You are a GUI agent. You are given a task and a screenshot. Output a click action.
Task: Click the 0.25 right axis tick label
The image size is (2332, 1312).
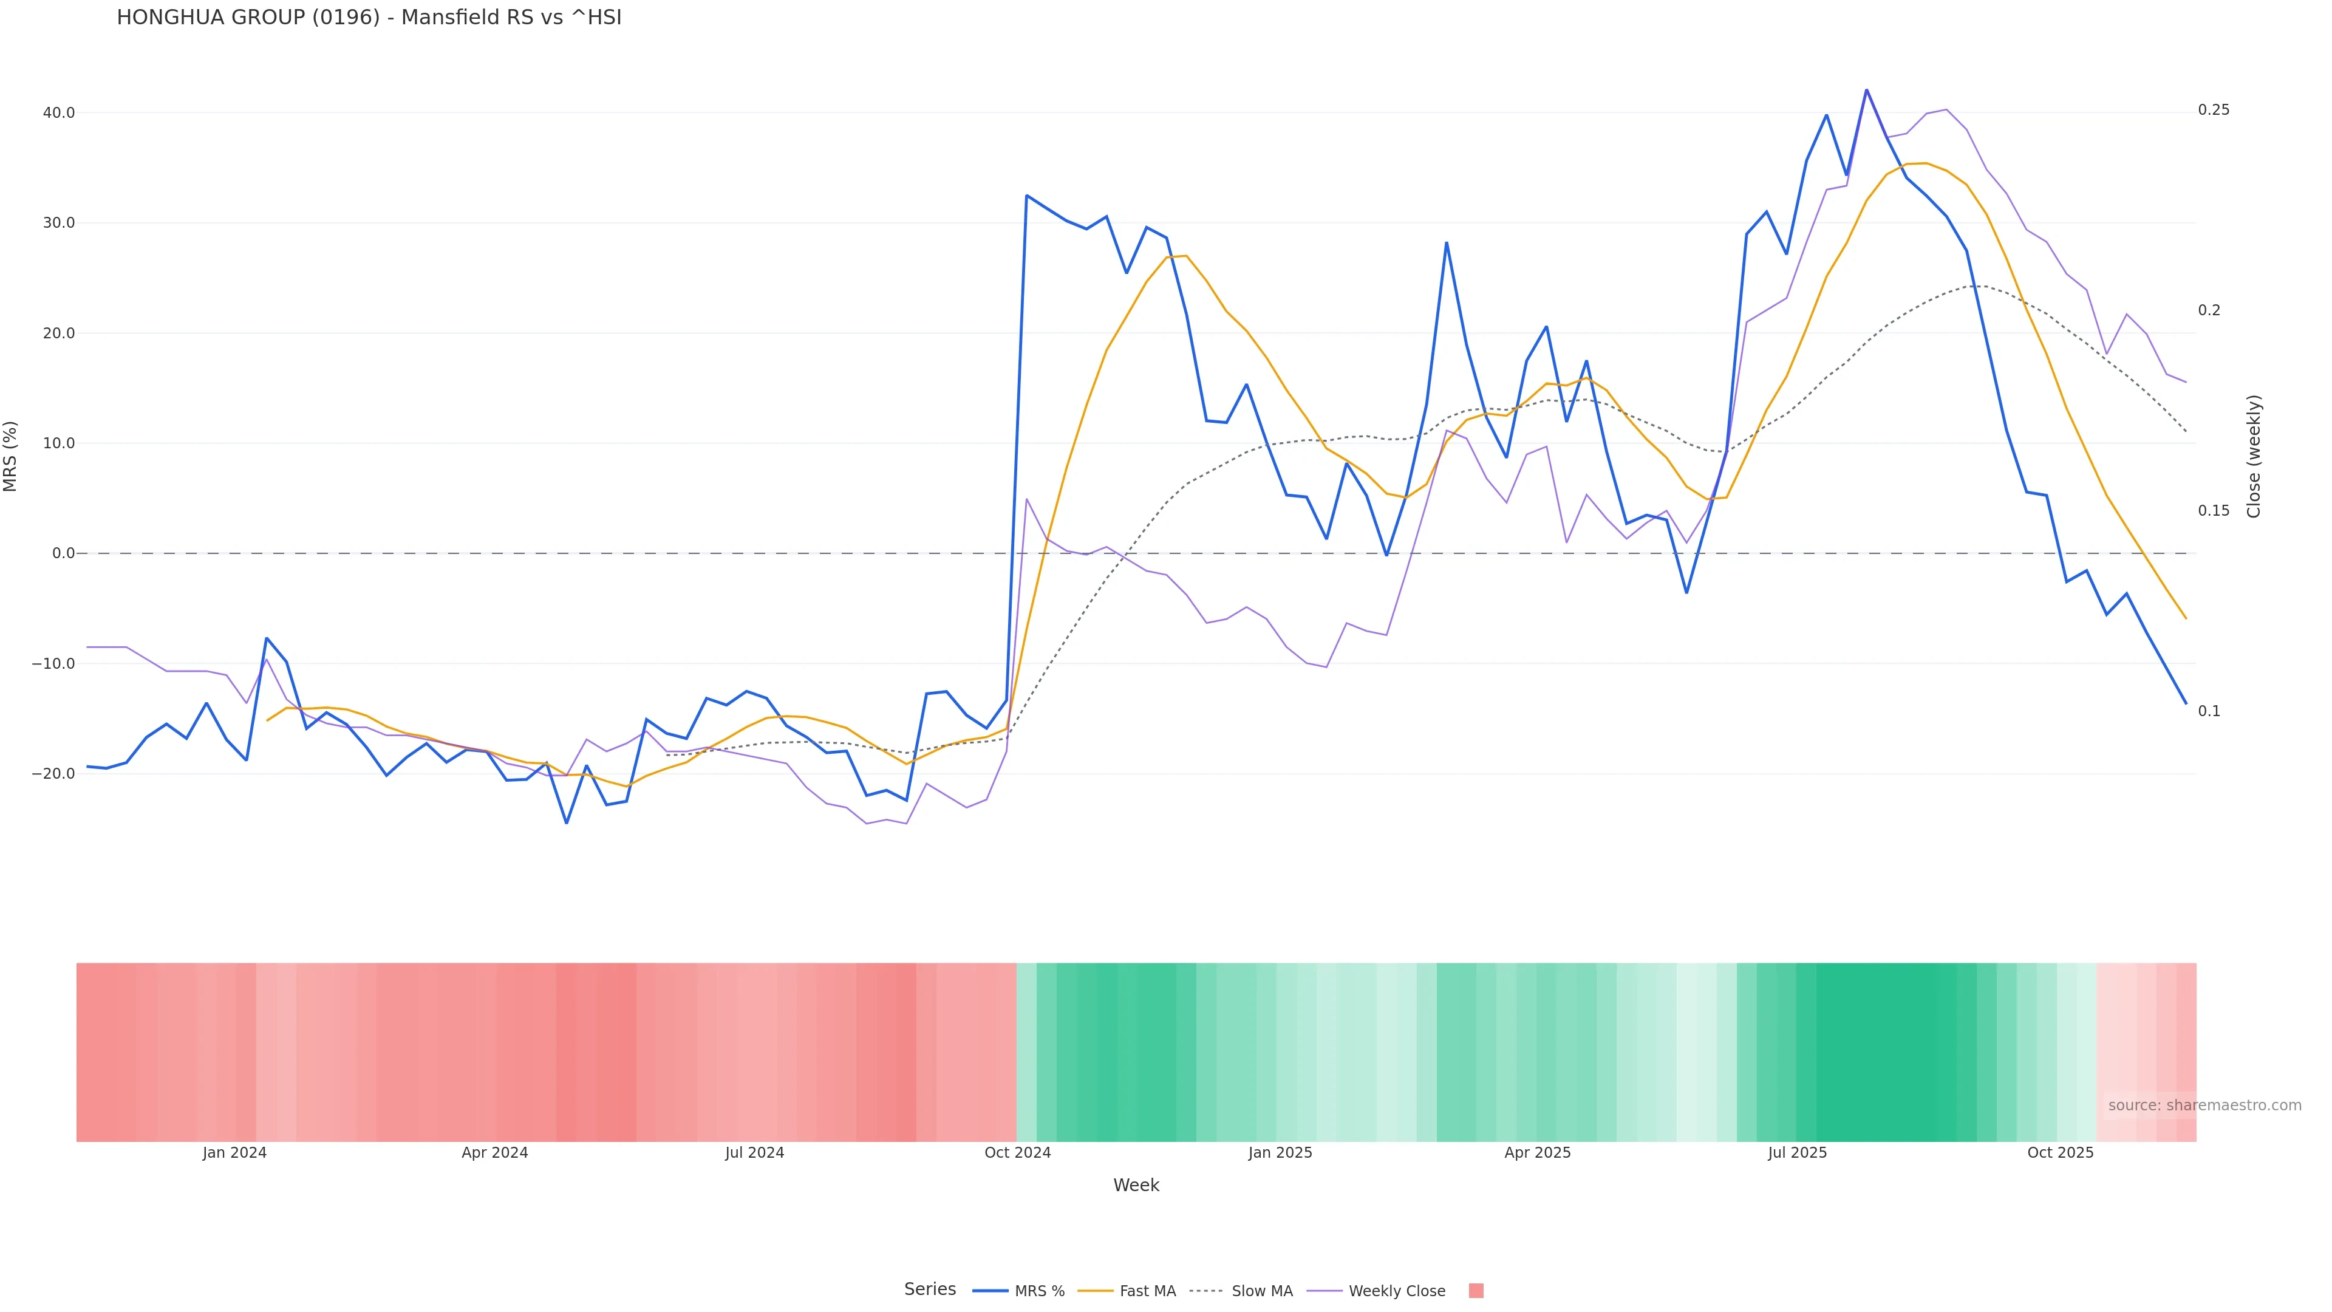tap(2214, 109)
